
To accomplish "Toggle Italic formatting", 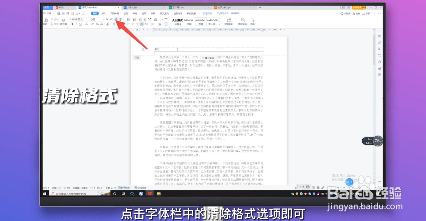I will pos(76,24).
